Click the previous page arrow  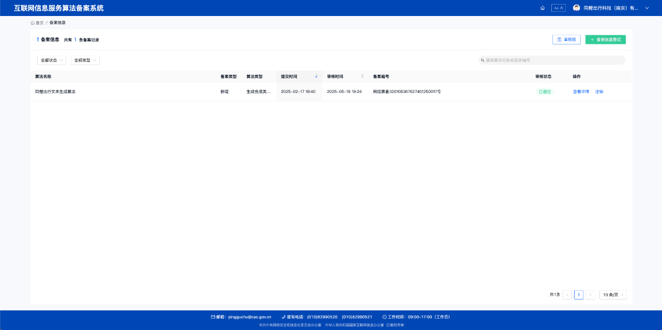click(567, 295)
